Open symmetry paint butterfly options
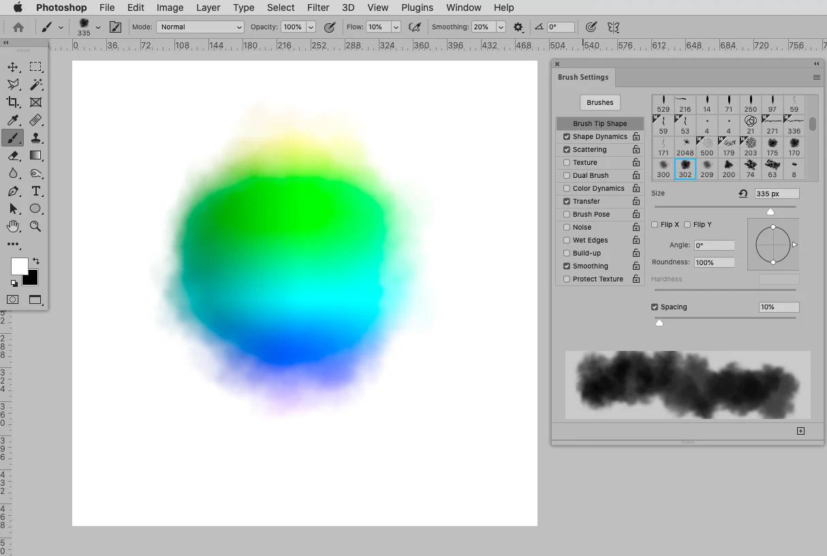 [x=613, y=27]
